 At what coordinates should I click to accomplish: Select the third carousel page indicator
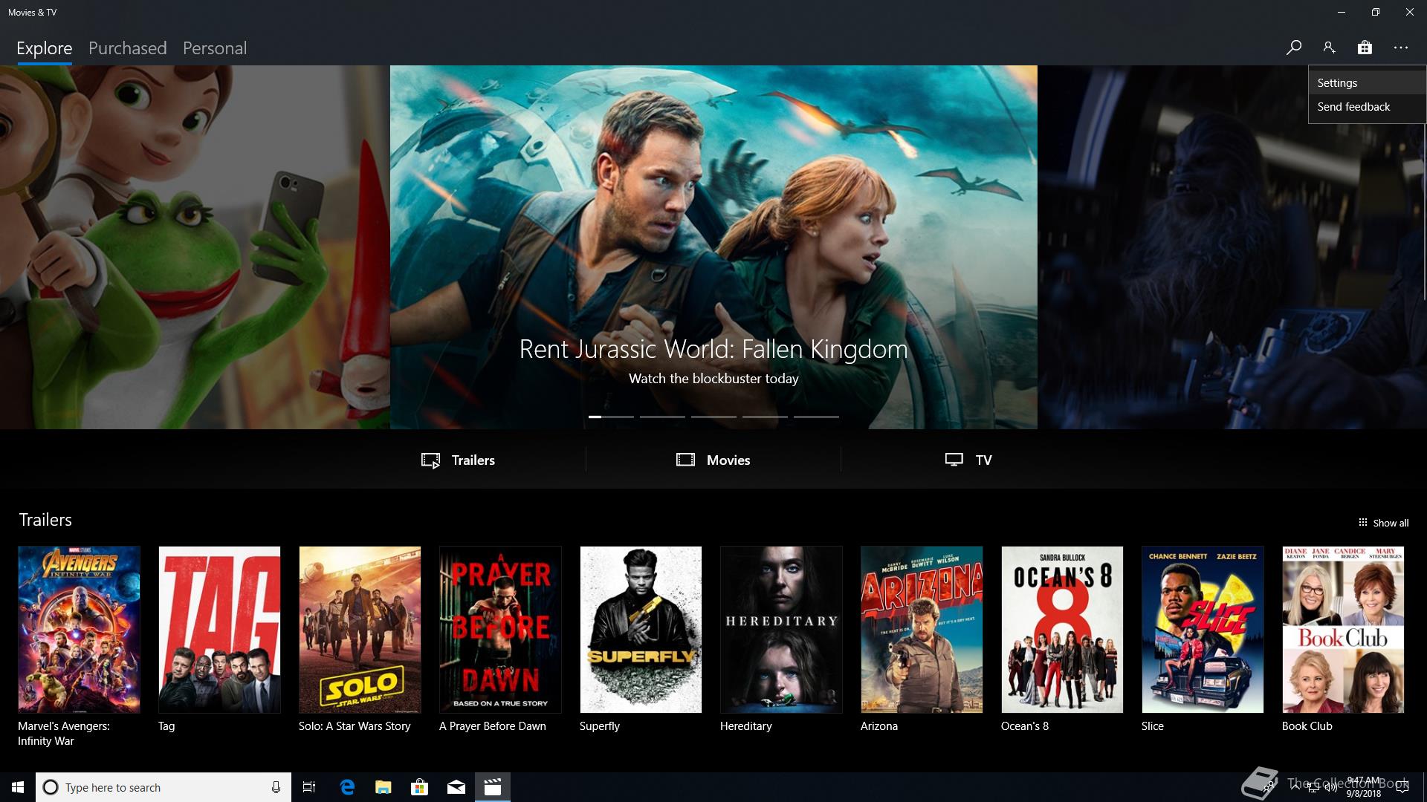tap(713, 417)
